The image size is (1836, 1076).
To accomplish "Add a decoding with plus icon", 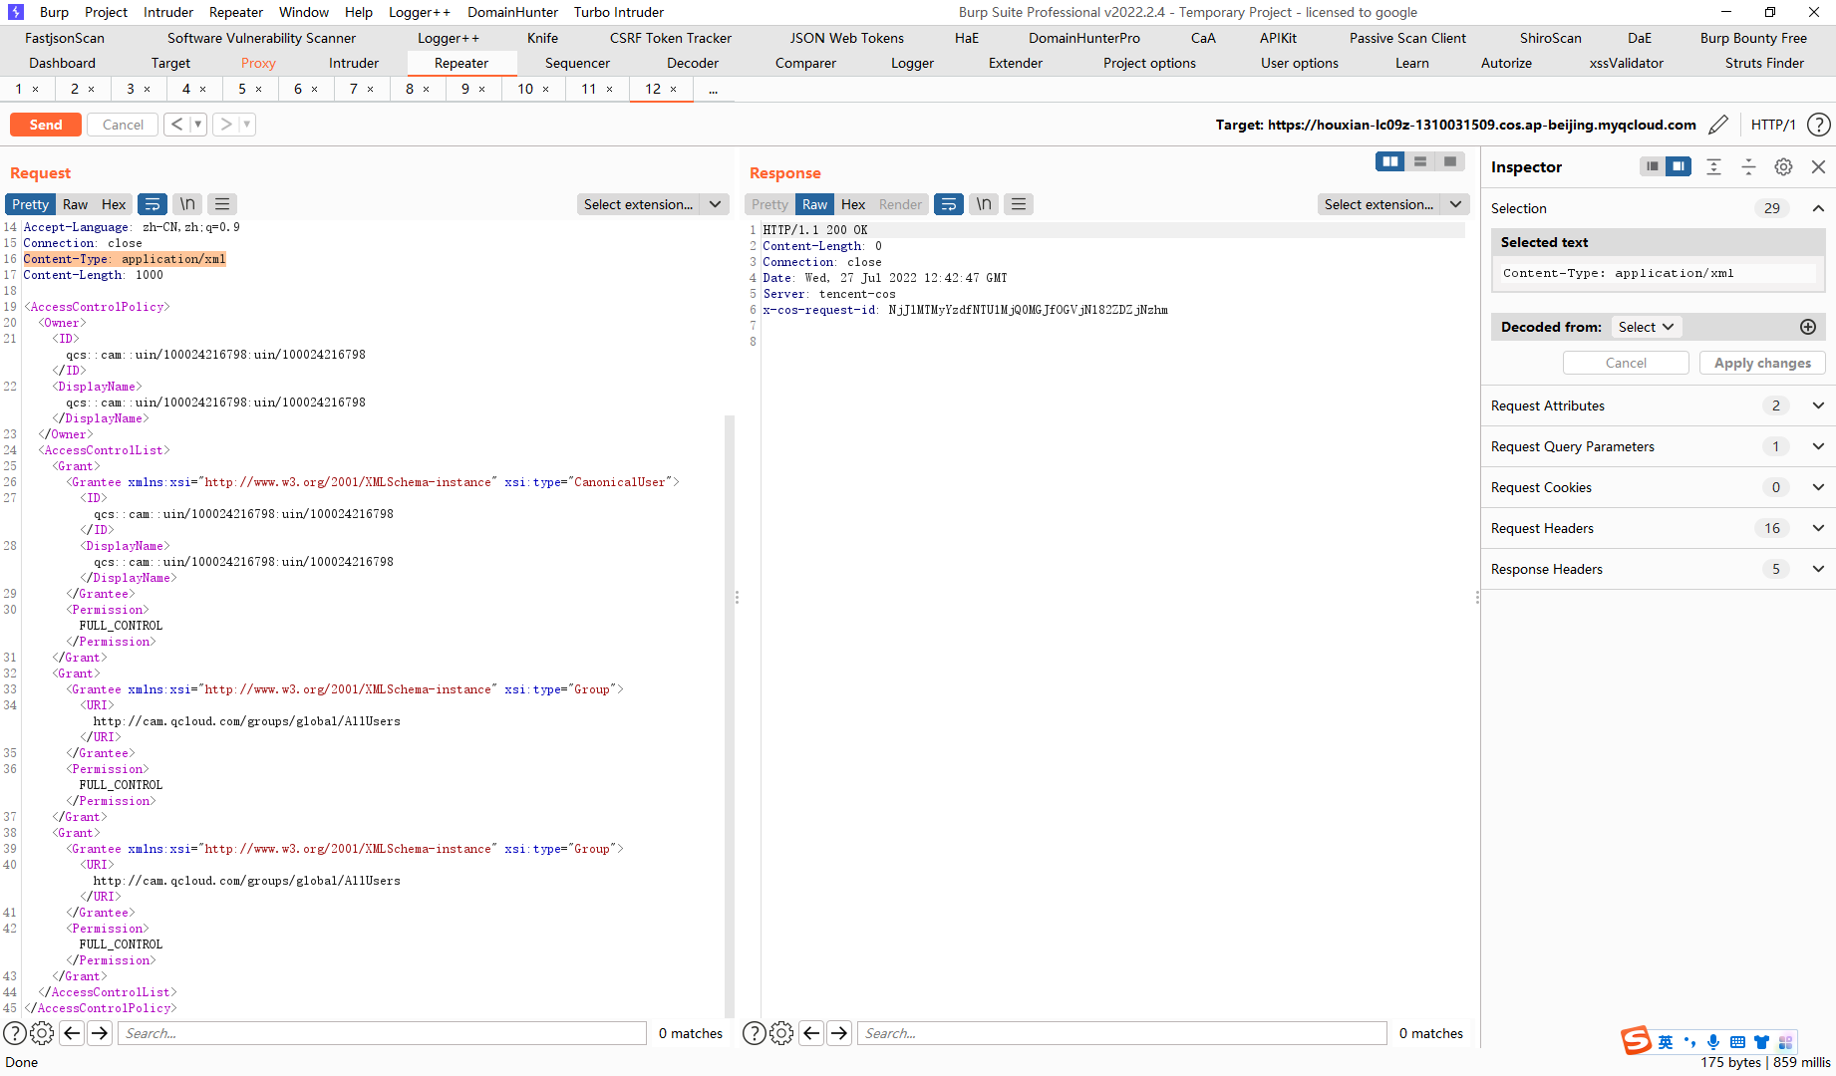I will click(1808, 327).
